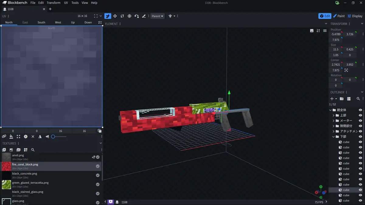365x205 pixels.
Task: Switch to Display mode
Action: tap(355, 16)
